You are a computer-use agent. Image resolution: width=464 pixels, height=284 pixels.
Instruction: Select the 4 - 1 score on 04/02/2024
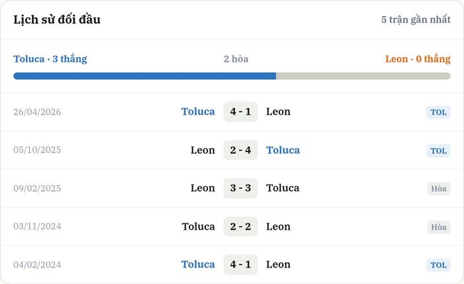pyautogui.click(x=240, y=265)
